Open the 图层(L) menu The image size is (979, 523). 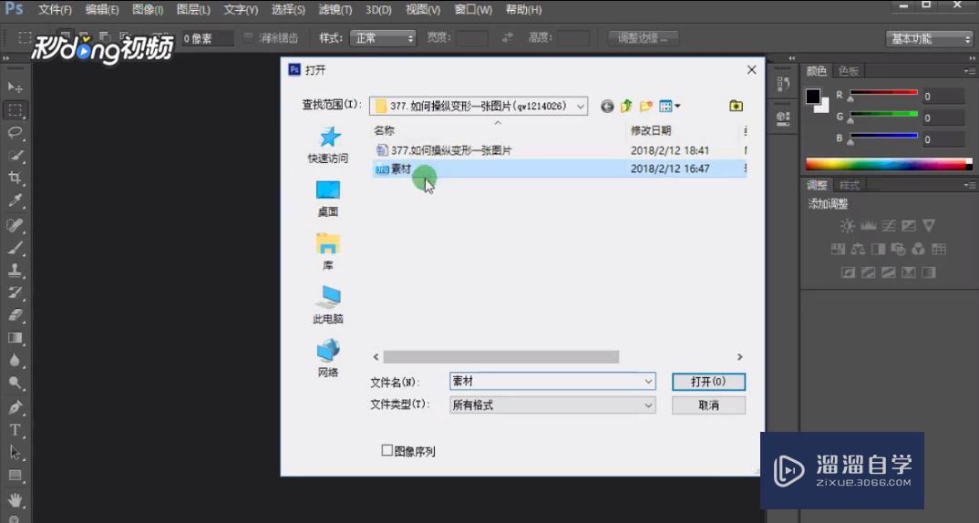(x=193, y=10)
